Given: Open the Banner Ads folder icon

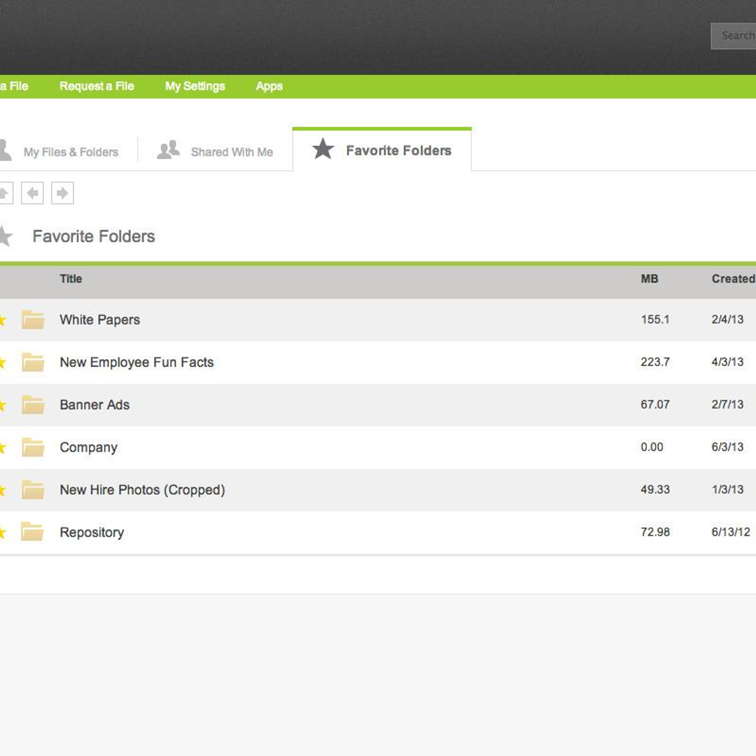Looking at the screenshot, I should coord(33,405).
